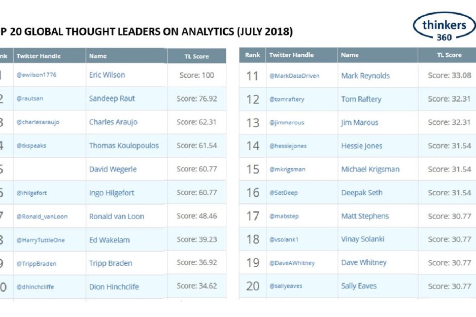Select Hessie Jones in the name column

(x=362, y=146)
